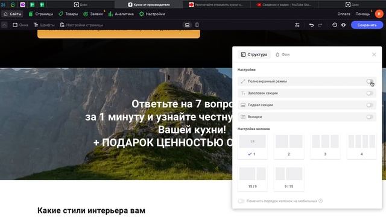386x217 pixels.
Task: Switch to the Рассчитайте стоимость кухни browser tab
Action: coord(216,5)
